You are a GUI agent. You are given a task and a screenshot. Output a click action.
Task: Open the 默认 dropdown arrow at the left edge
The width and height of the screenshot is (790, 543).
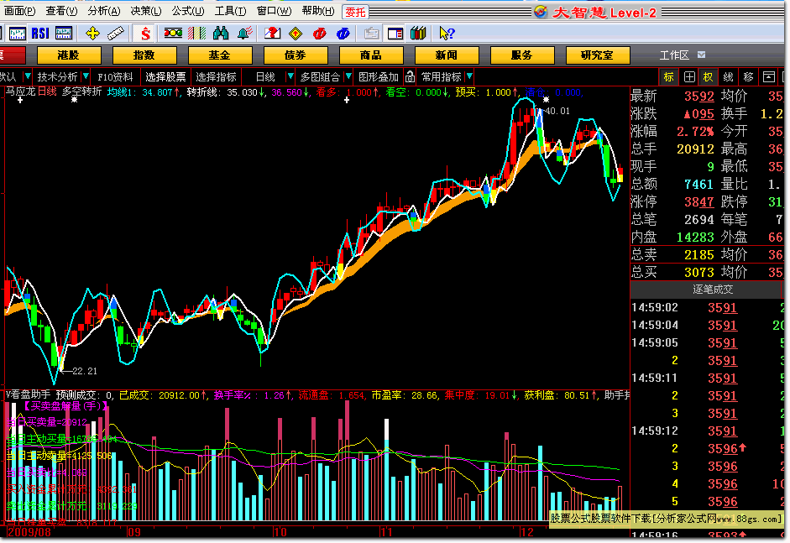tap(28, 76)
